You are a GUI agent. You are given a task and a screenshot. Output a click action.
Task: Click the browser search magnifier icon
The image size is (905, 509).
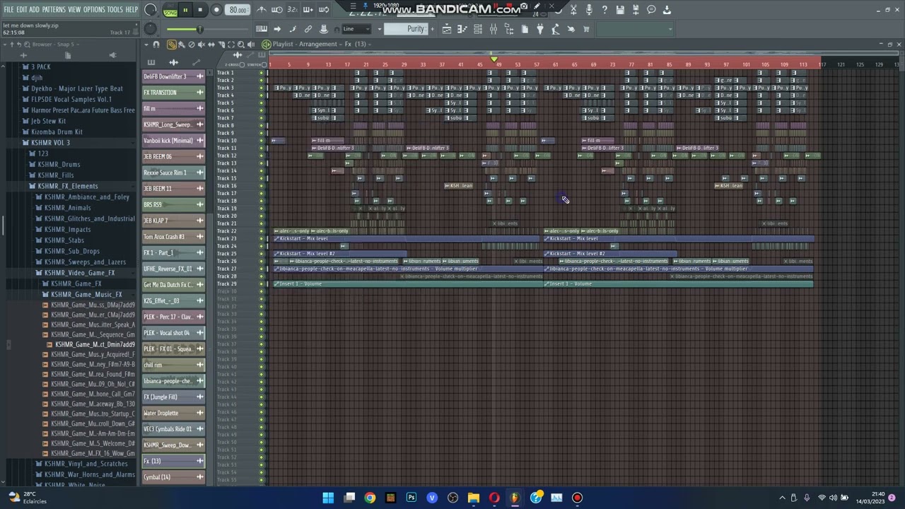click(27, 44)
